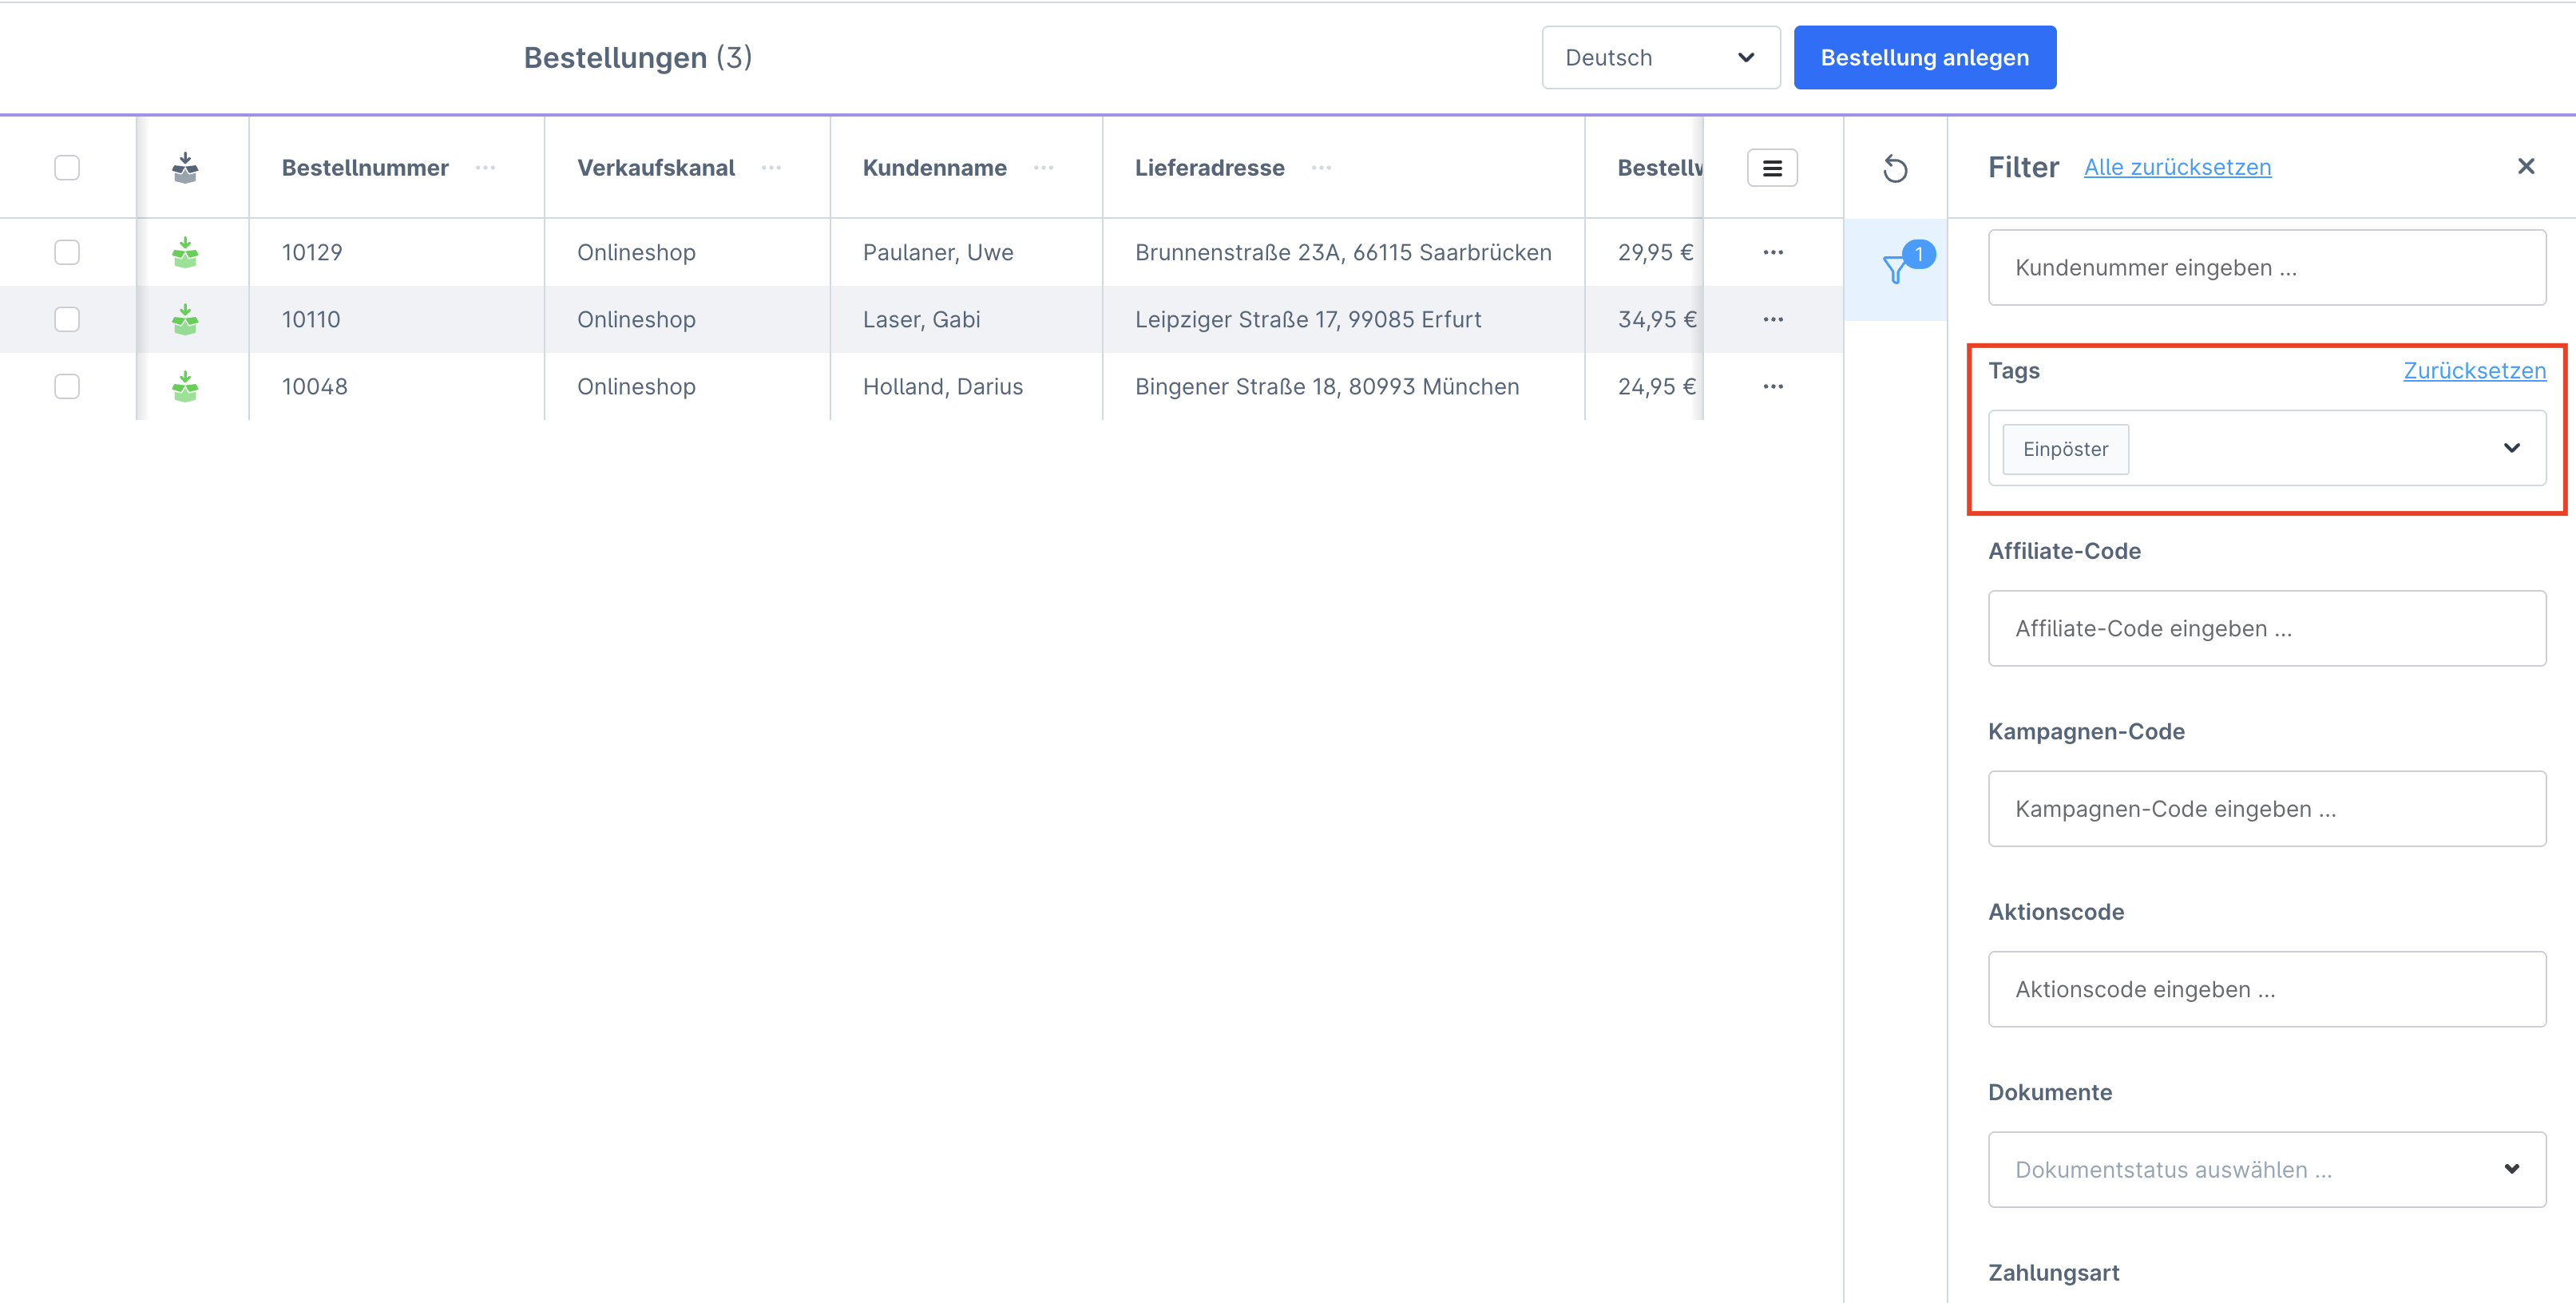This screenshot has width=2576, height=1303.
Task: Click the filter funnel icon with badge
Action: [1895, 268]
